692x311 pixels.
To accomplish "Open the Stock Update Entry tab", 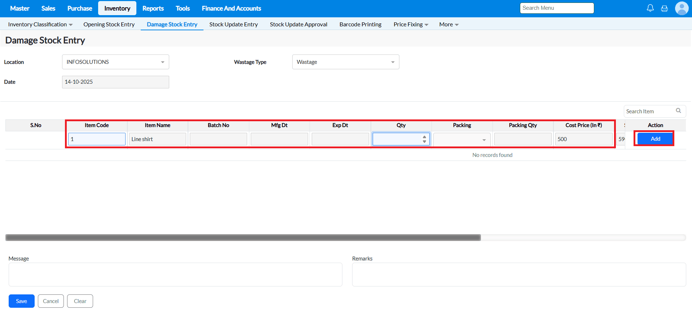I will [x=233, y=25].
